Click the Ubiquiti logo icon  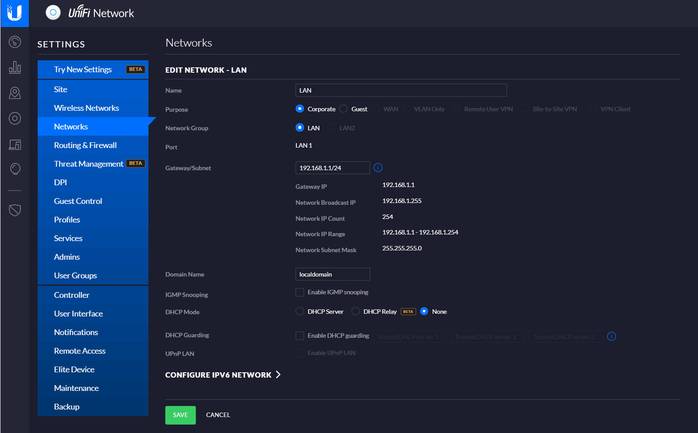(15, 13)
